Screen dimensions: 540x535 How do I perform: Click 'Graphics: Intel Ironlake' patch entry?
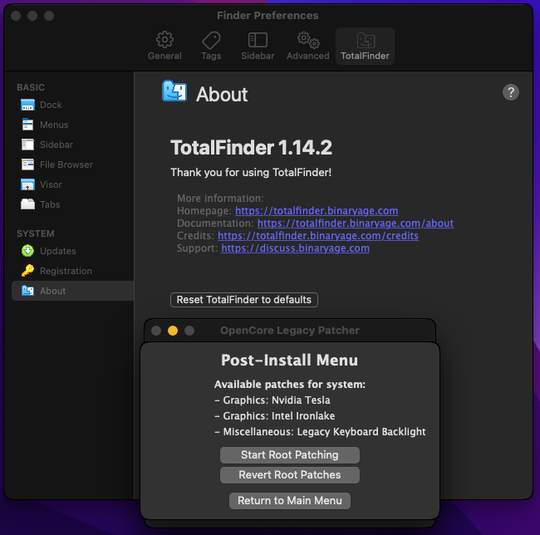tap(274, 416)
